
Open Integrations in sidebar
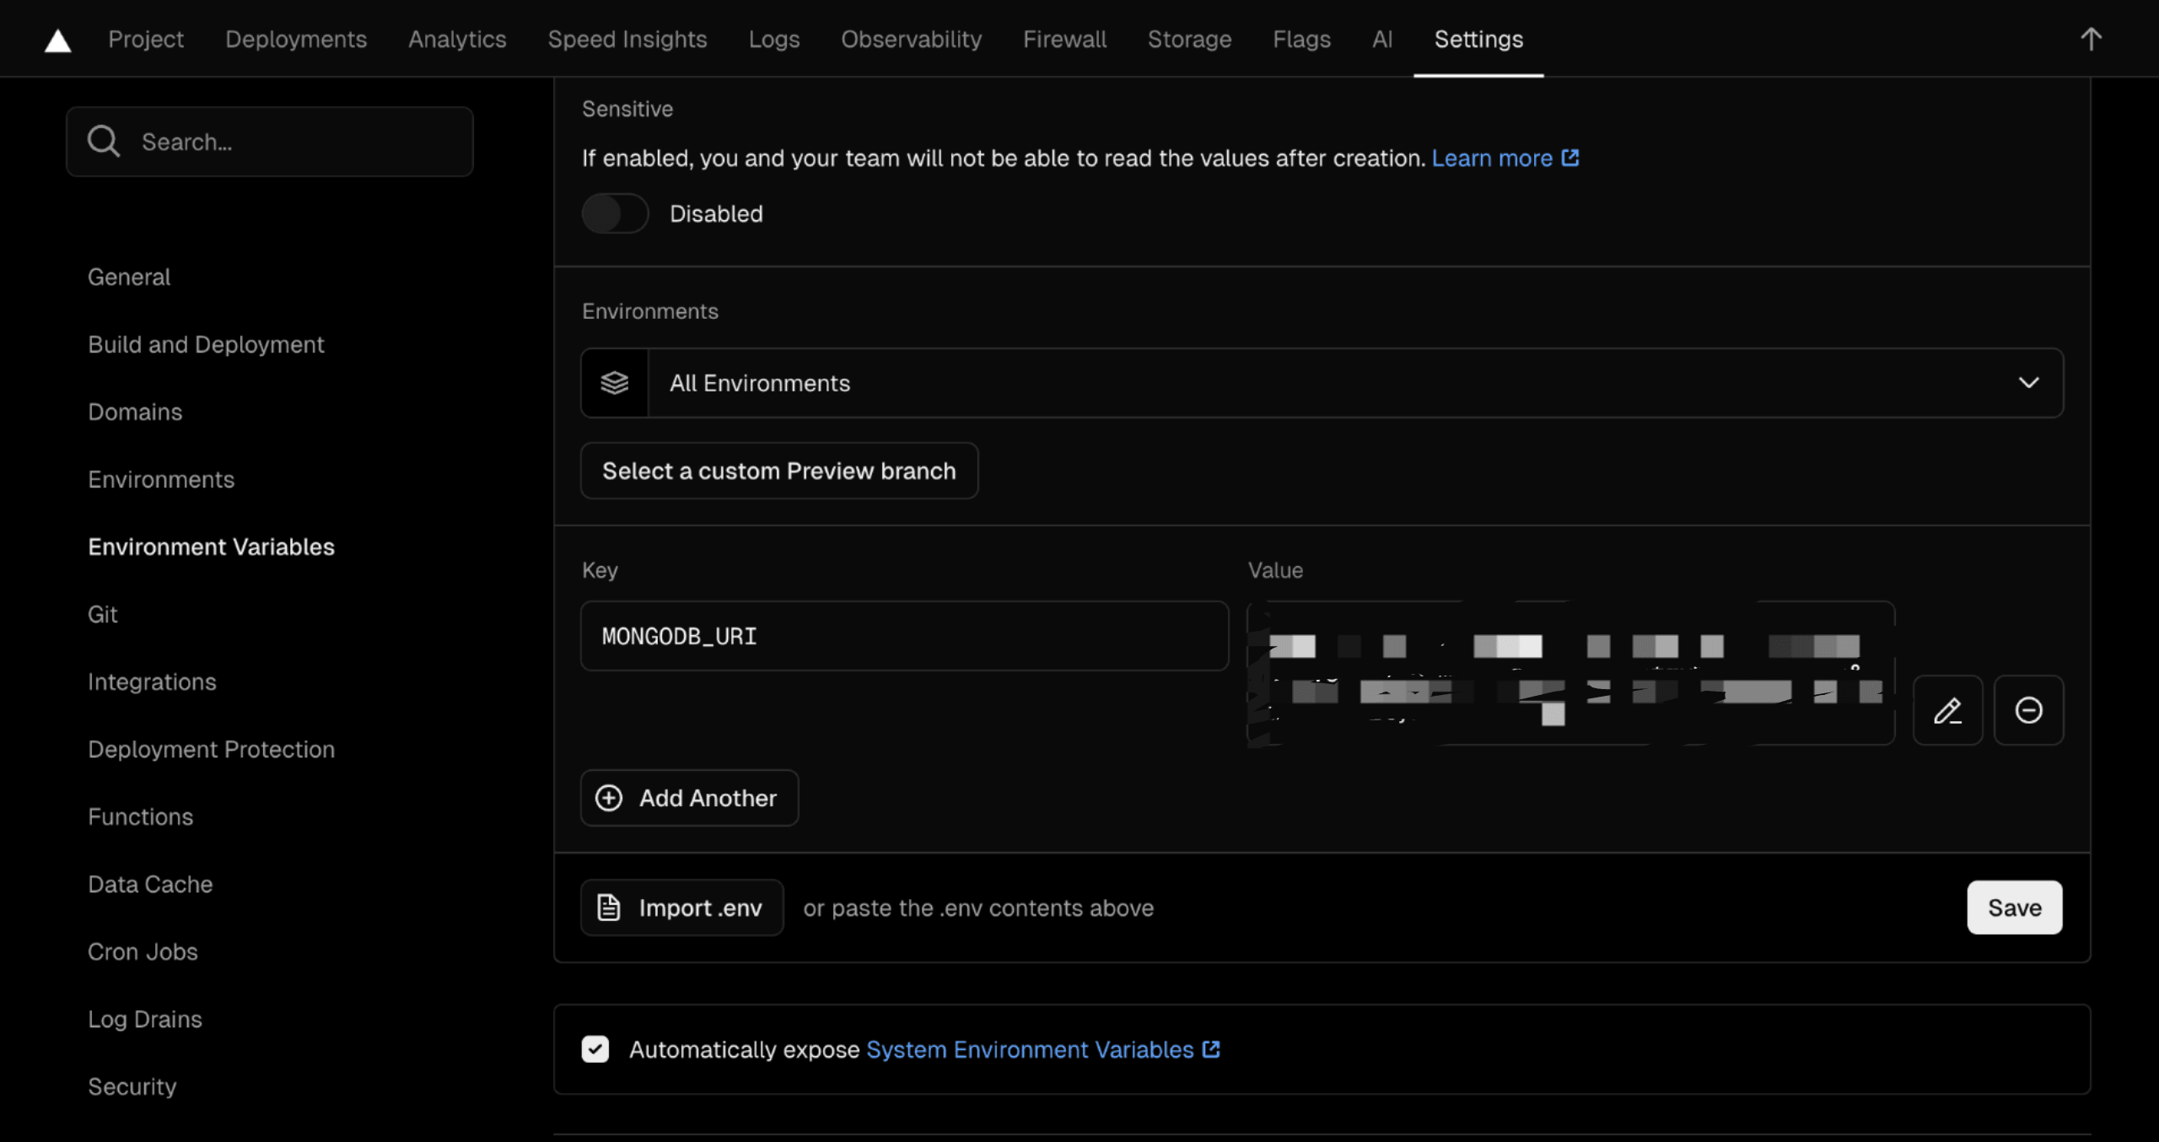(x=152, y=681)
